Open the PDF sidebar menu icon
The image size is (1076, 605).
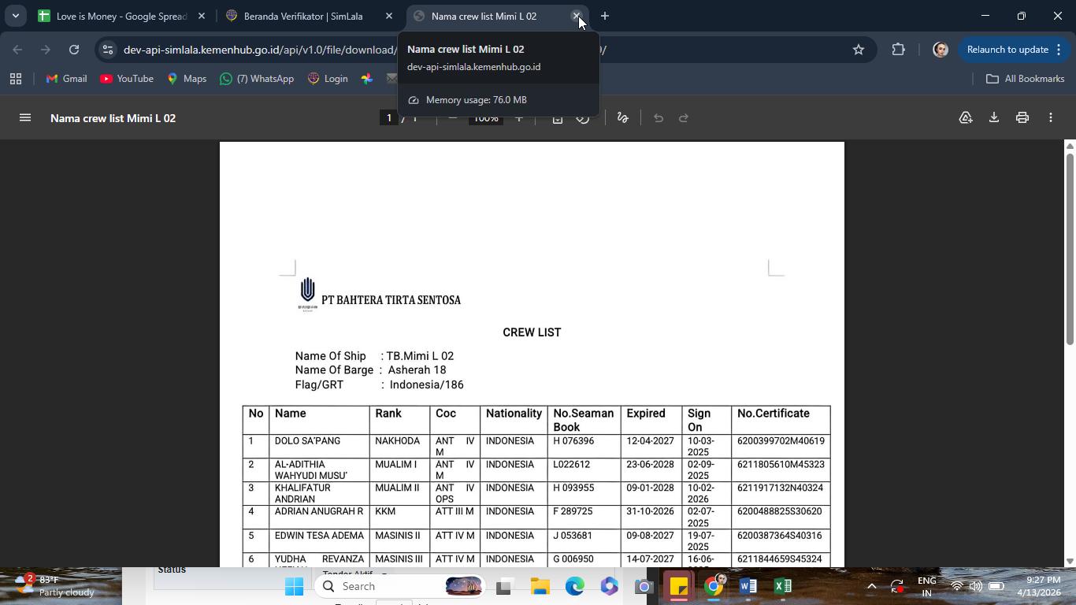click(x=25, y=118)
